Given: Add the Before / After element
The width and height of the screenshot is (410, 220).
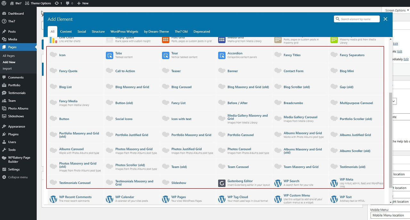Looking at the screenshot, I should click(244, 103).
